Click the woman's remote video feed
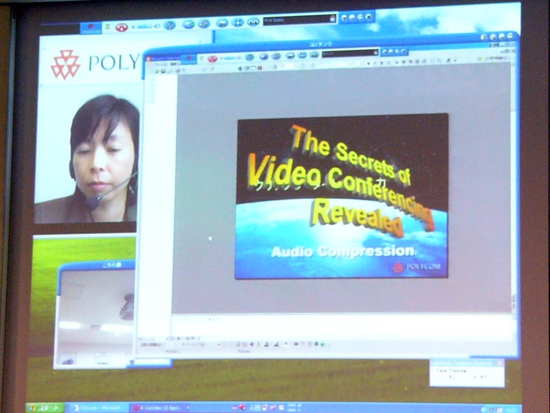Viewport: 550px width, 413px height. 86,154
